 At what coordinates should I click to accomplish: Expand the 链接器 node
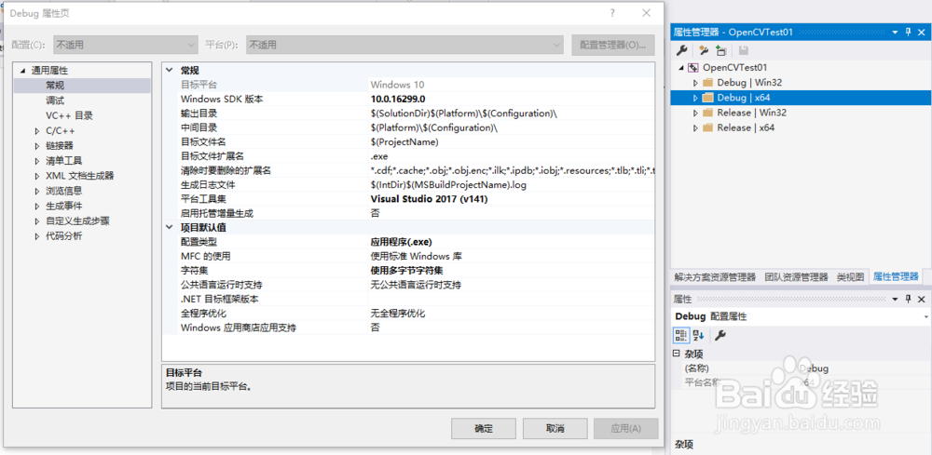coord(37,146)
